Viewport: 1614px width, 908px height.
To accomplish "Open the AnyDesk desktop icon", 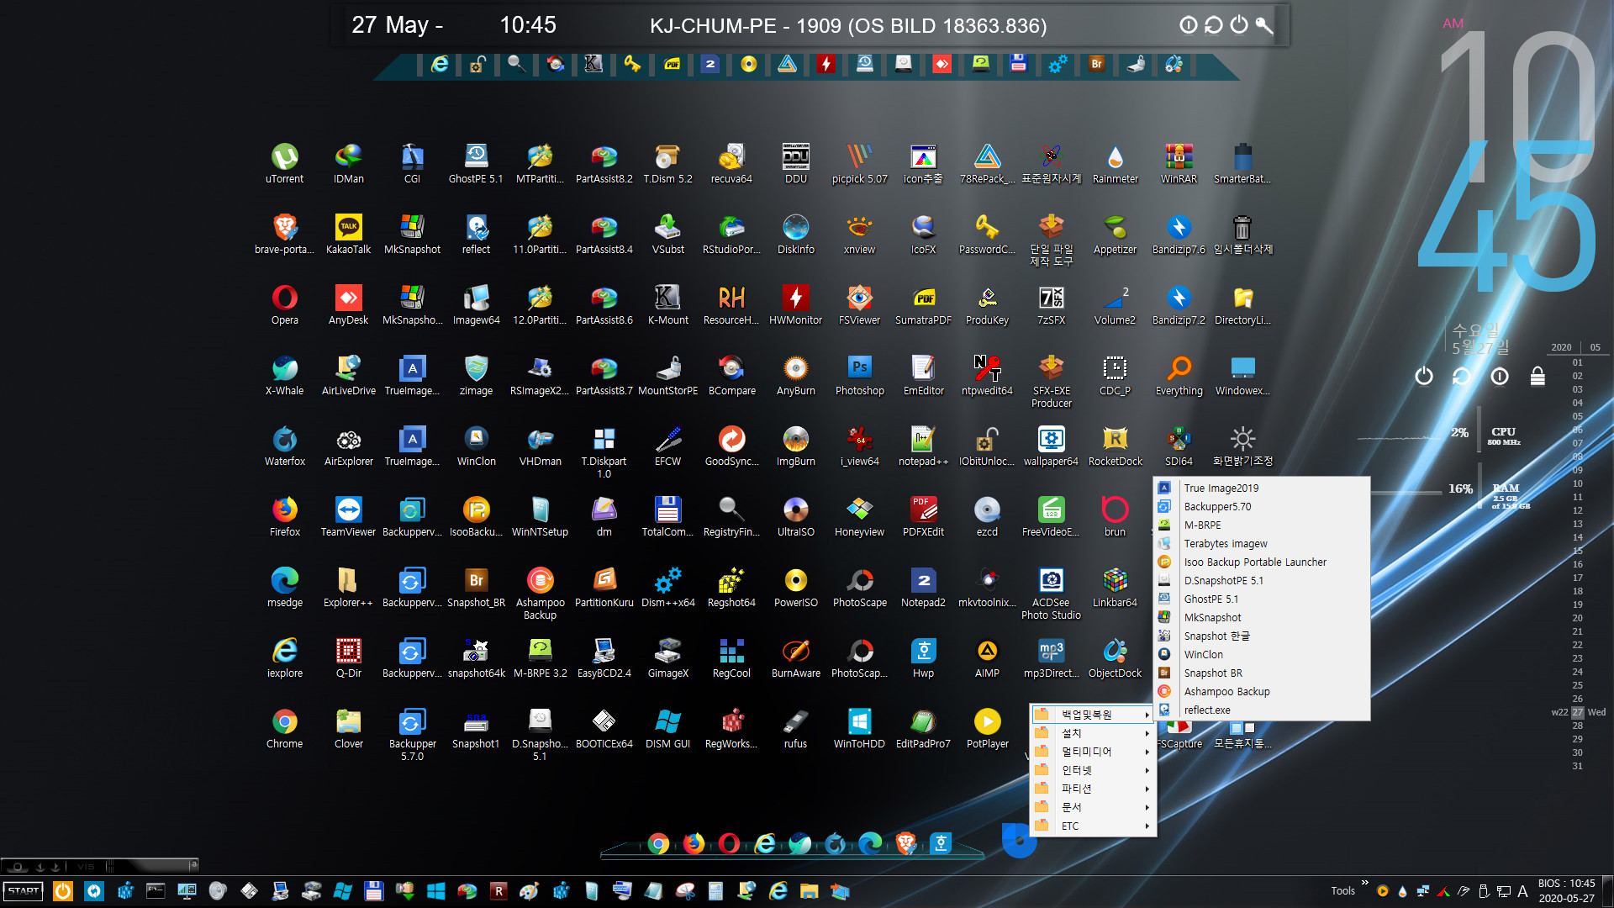I will pyautogui.click(x=348, y=304).
